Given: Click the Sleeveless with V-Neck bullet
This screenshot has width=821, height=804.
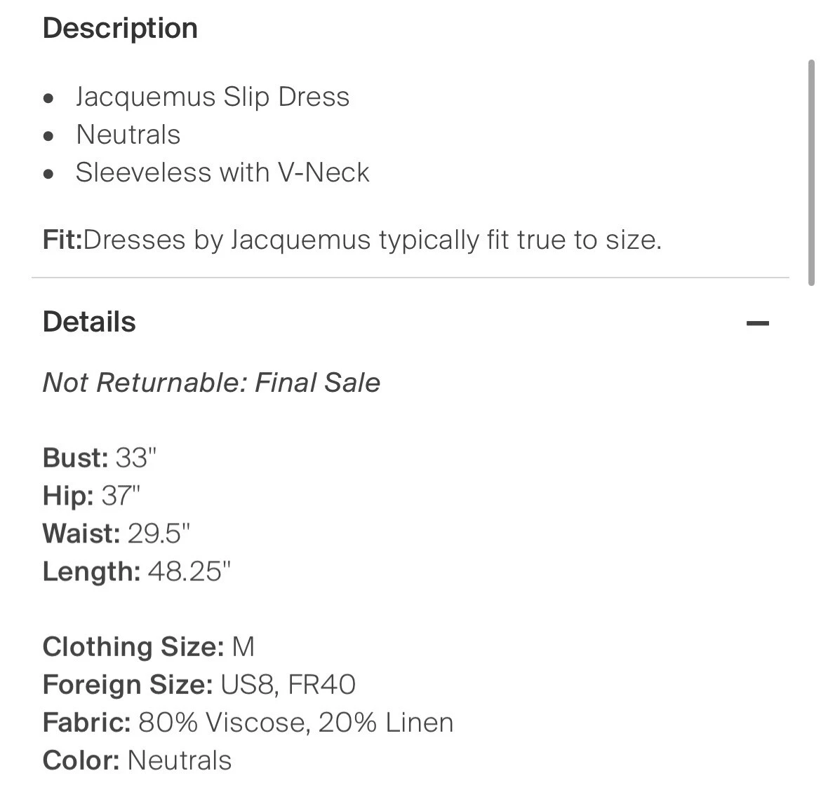Looking at the screenshot, I should click(x=222, y=172).
